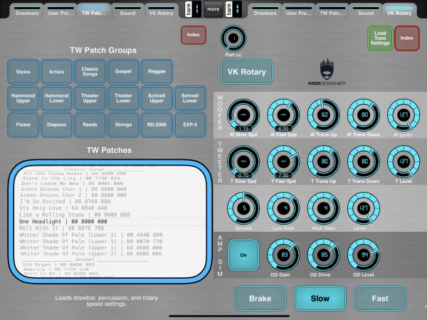
Task: Open the right Drawbars tab
Action: point(265,11)
